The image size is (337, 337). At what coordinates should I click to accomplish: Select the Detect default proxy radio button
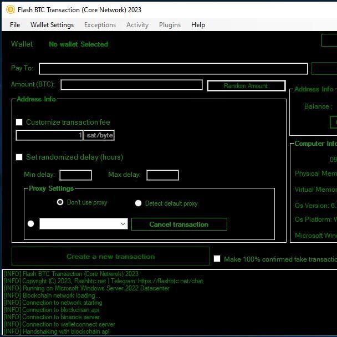[138, 203]
